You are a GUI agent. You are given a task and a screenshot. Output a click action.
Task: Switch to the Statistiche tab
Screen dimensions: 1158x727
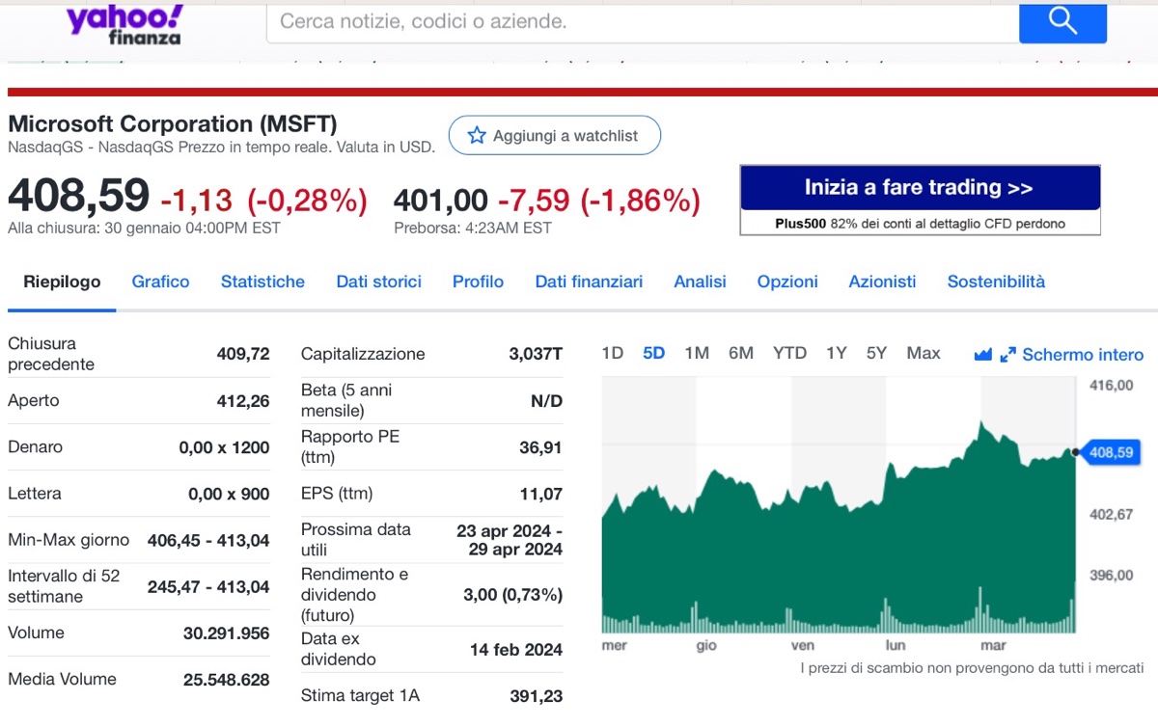pos(262,282)
